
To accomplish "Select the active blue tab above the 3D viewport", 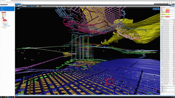I will [17, 4].
